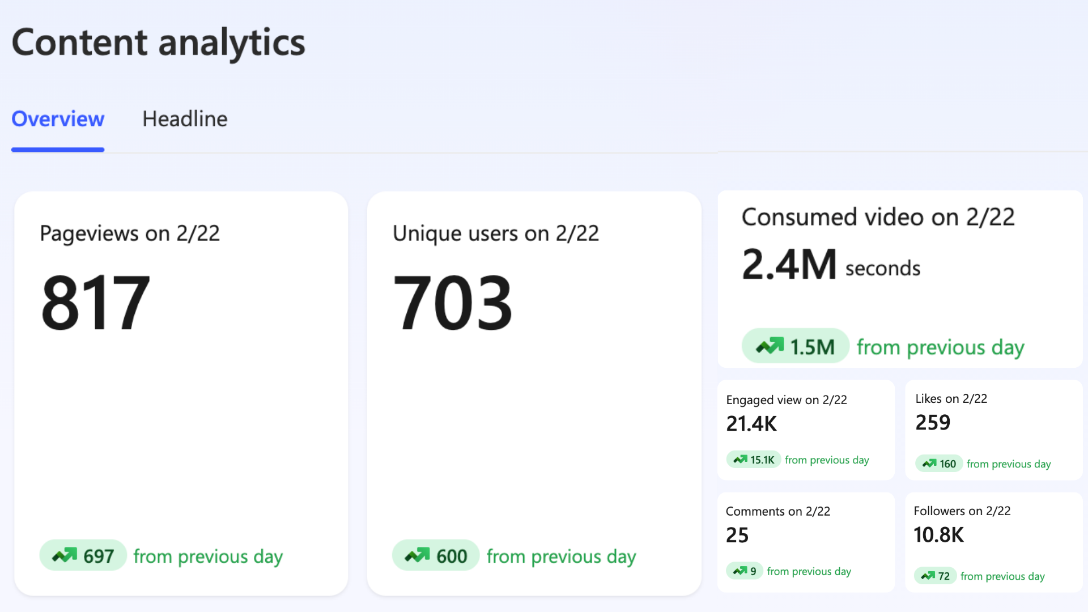Click the Followers trend-up arrow icon
The height and width of the screenshot is (612, 1088).
[x=928, y=576]
